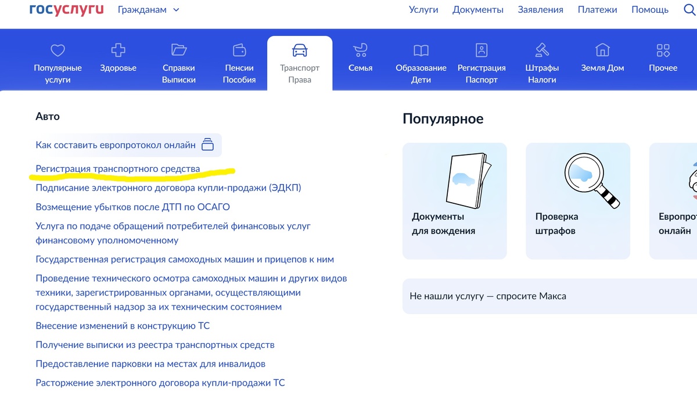Click the document icon on Документы для вождения
Viewport: 697px width, 399px height.
(468, 181)
